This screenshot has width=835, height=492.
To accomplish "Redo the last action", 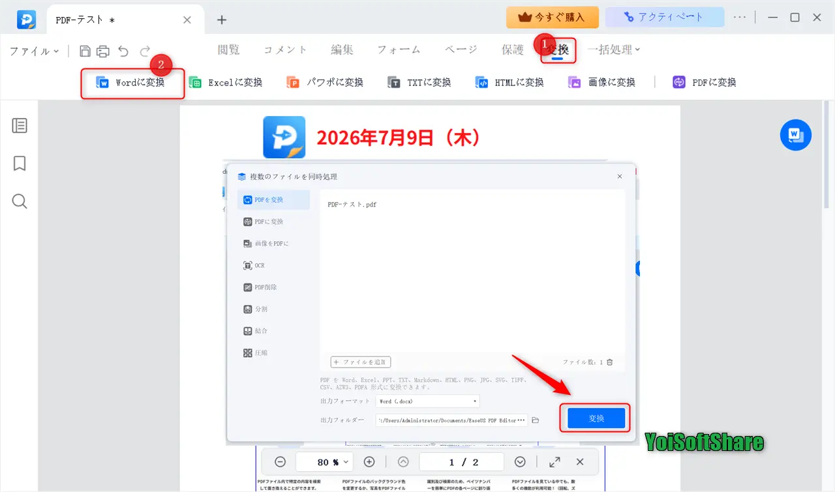I will 145,51.
